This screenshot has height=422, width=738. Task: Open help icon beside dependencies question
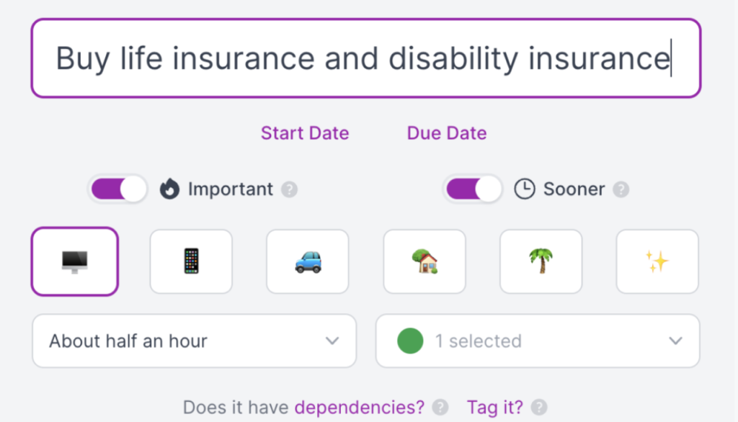pos(440,408)
